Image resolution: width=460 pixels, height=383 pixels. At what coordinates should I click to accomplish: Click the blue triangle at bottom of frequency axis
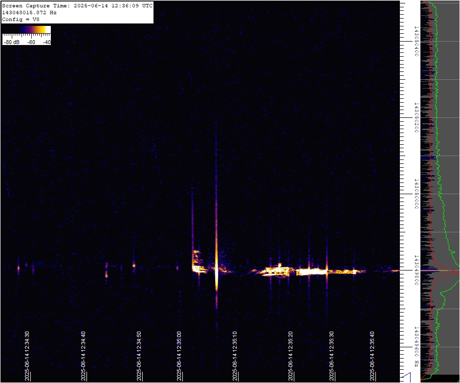click(406, 377)
